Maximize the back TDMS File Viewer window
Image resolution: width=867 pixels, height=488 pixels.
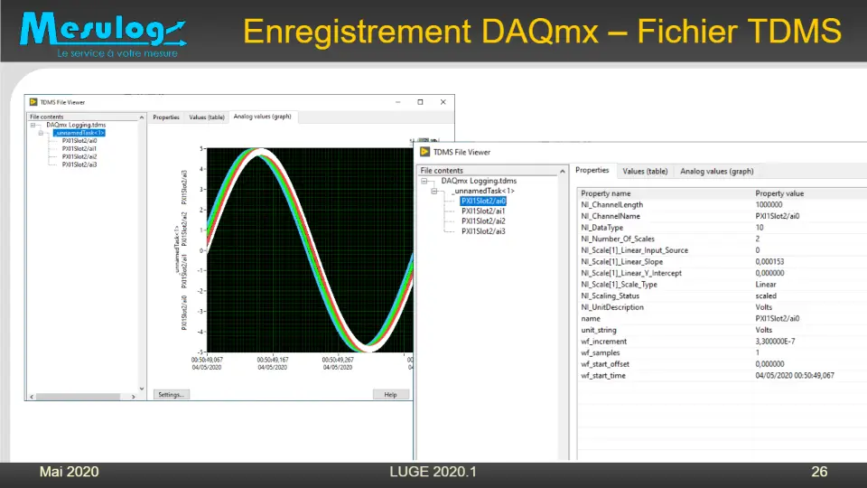[420, 102]
